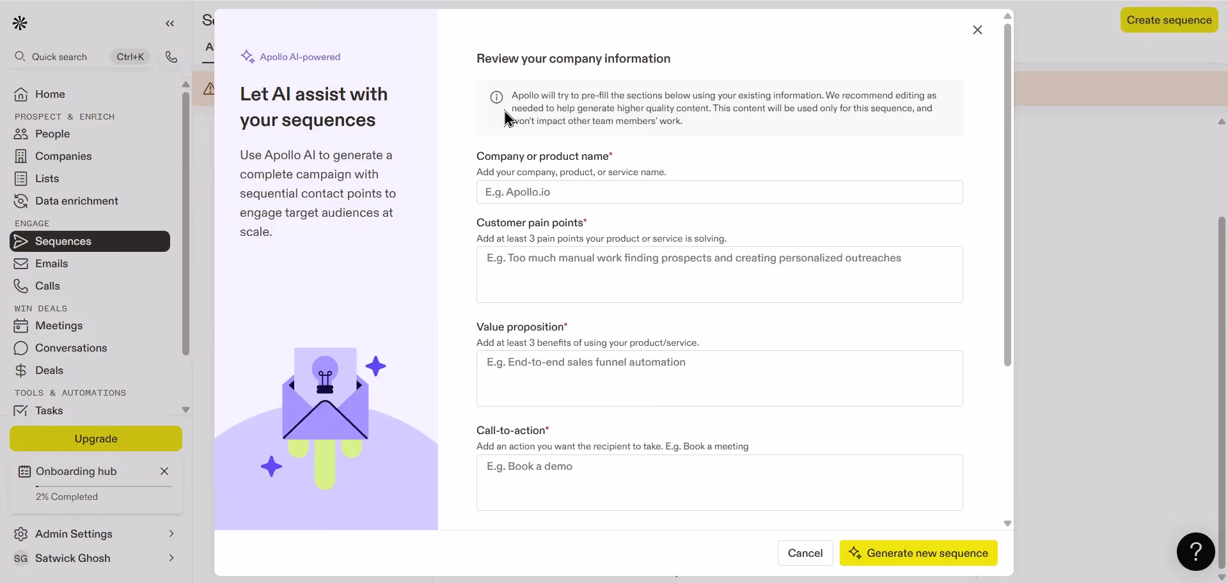This screenshot has width=1228, height=583.
Task: Click the Admin Settings gear icon
Action: [x=21, y=534]
